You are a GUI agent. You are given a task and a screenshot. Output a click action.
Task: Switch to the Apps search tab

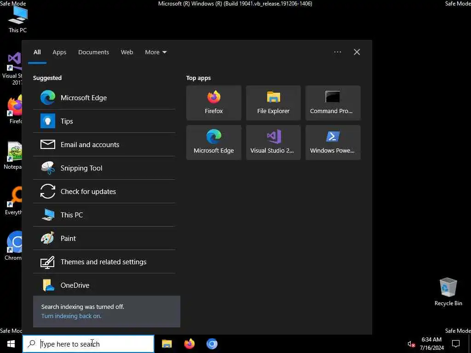(59, 52)
